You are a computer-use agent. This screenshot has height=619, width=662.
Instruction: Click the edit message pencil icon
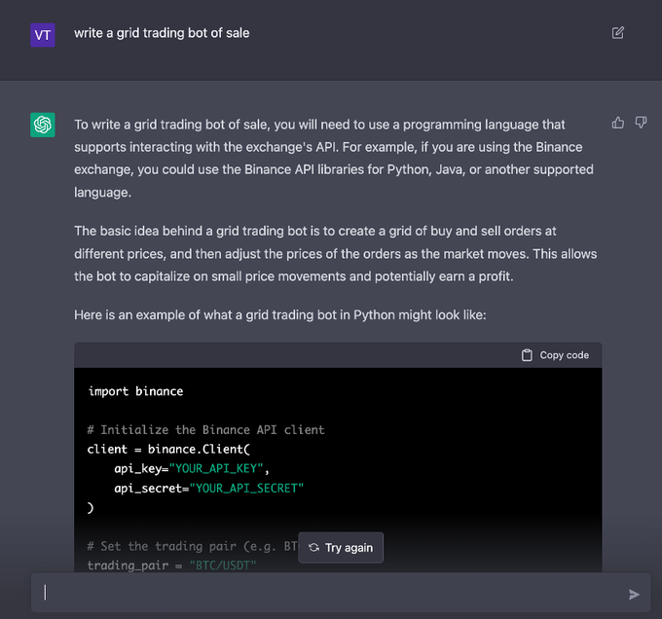[617, 33]
